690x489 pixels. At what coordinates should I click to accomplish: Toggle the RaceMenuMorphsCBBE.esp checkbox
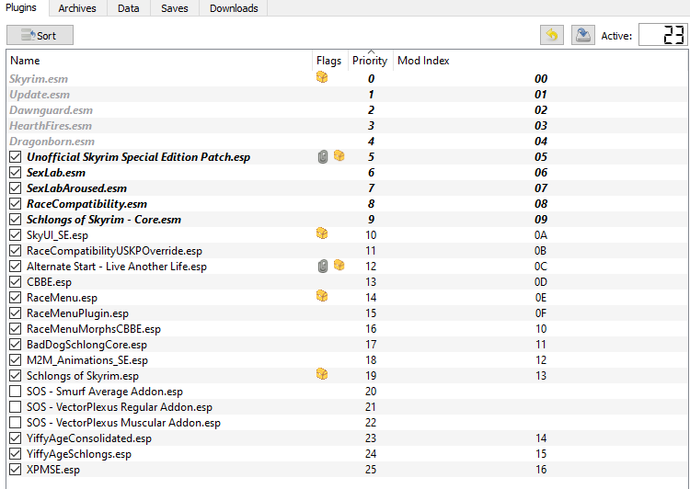[x=16, y=329]
